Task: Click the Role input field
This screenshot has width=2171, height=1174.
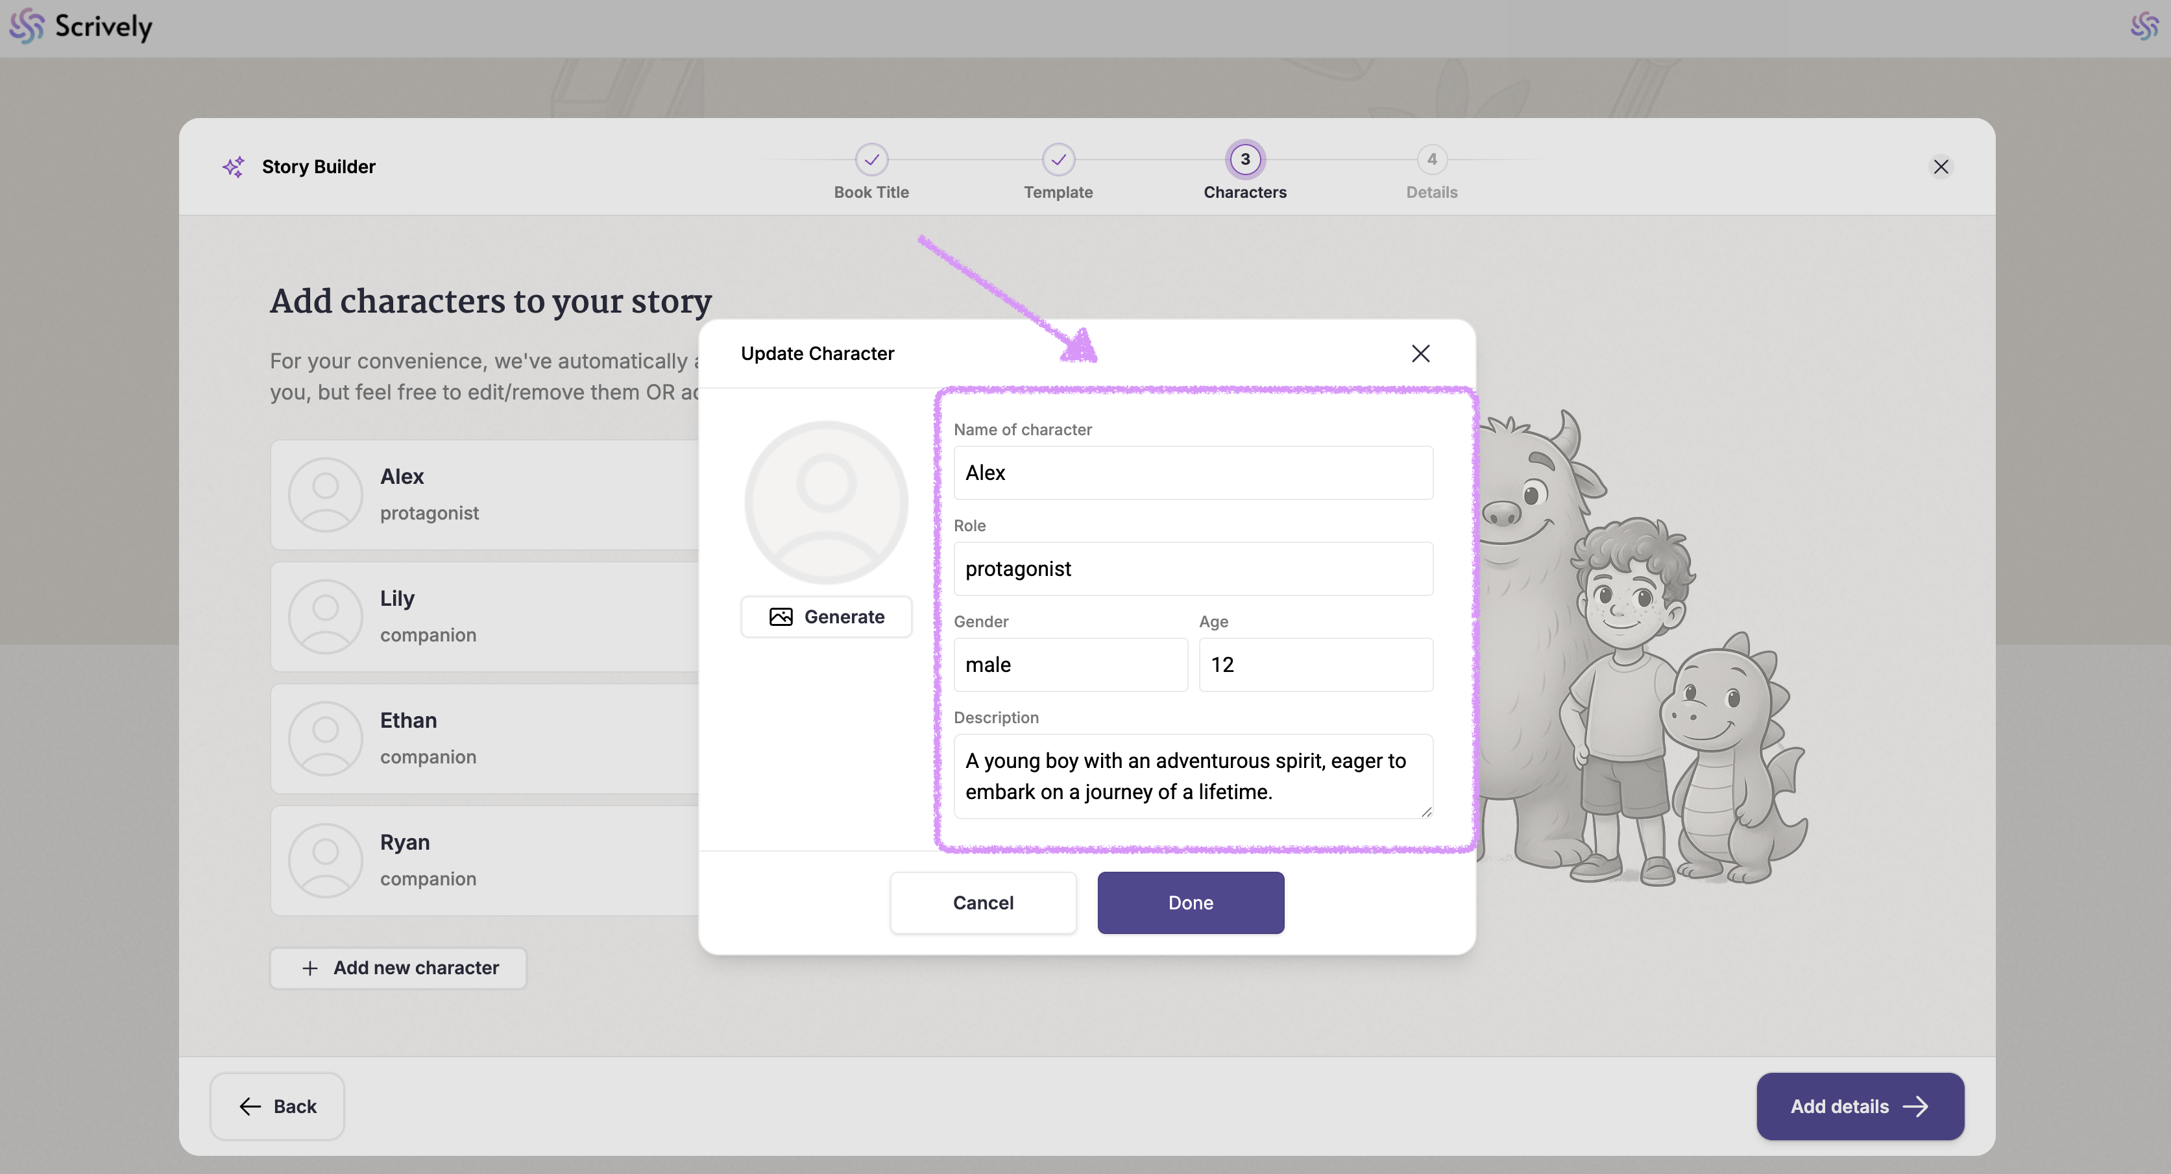Action: point(1193,569)
